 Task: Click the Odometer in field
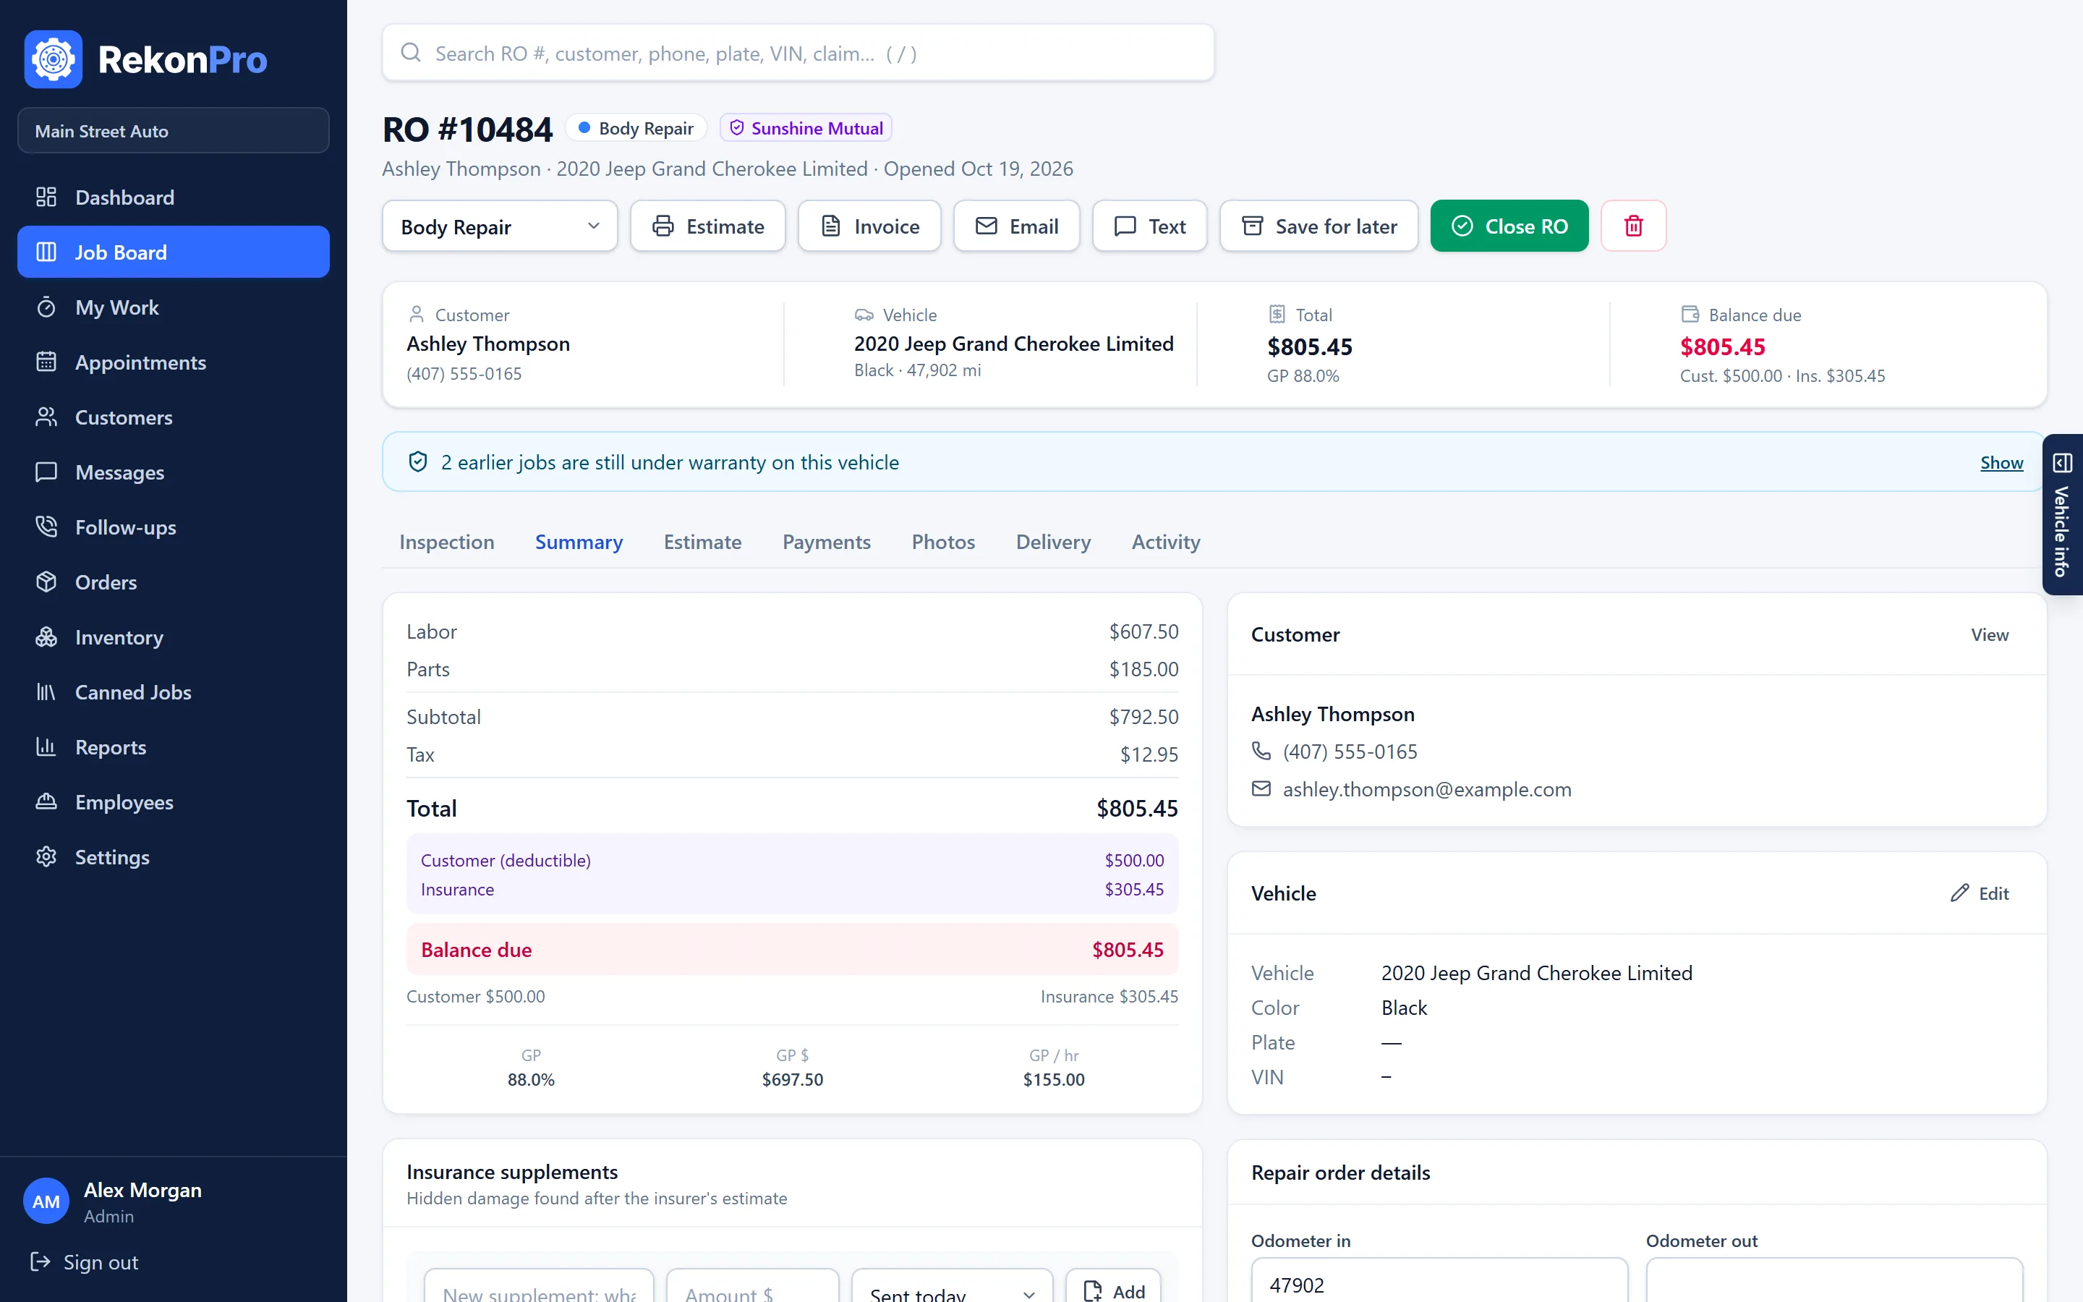coord(1439,1281)
